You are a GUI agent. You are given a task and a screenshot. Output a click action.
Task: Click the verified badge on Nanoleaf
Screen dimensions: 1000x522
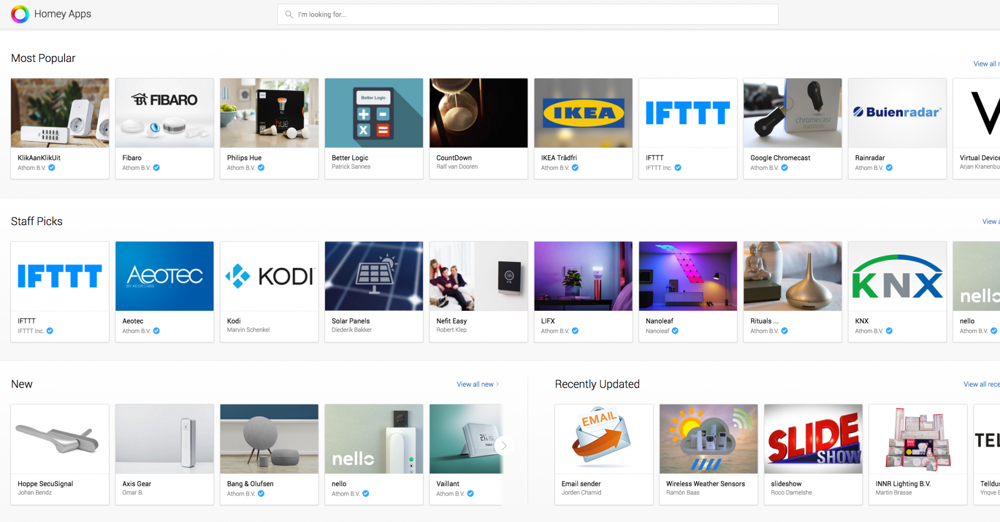pos(675,331)
